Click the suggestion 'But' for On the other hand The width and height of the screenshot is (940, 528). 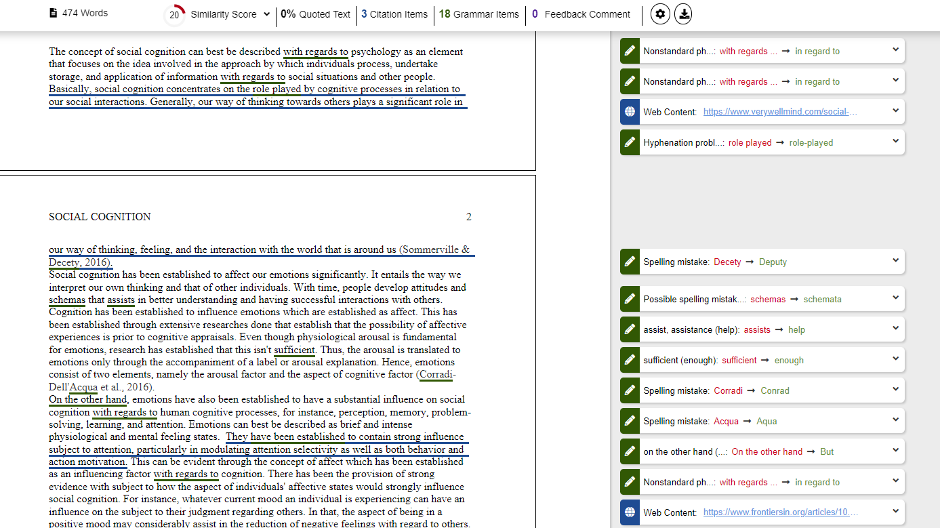[x=827, y=451]
